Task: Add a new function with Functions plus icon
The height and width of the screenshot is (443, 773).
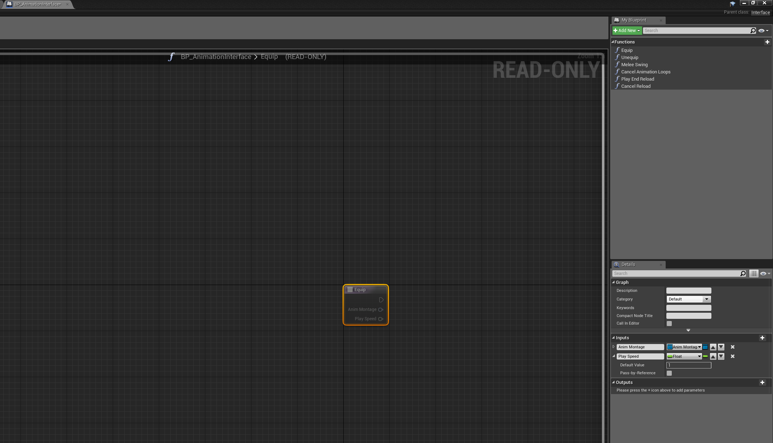Action: (x=767, y=42)
